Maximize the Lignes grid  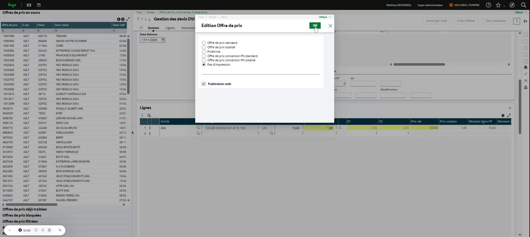[x=509, y=115]
